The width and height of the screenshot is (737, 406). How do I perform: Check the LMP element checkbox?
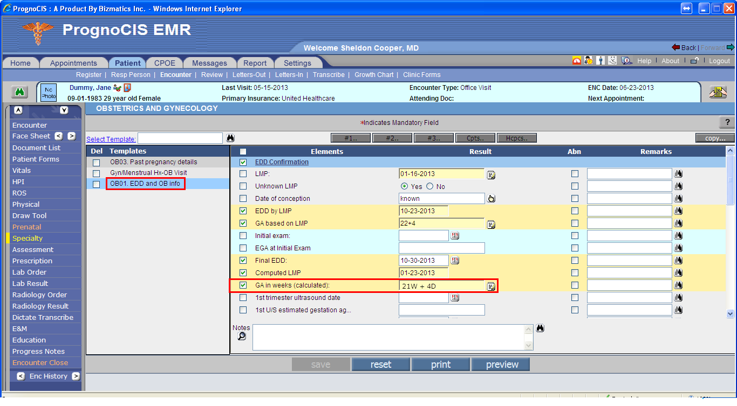(243, 174)
